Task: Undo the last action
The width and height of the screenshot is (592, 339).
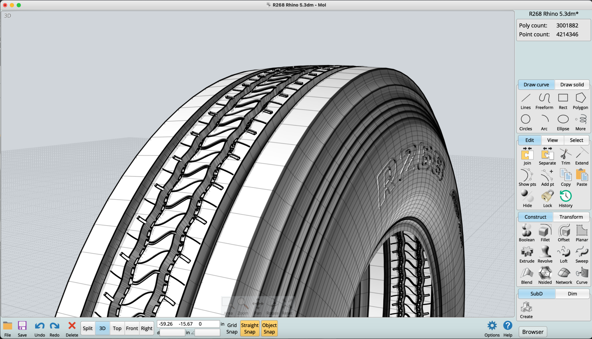Action: pyautogui.click(x=40, y=329)
